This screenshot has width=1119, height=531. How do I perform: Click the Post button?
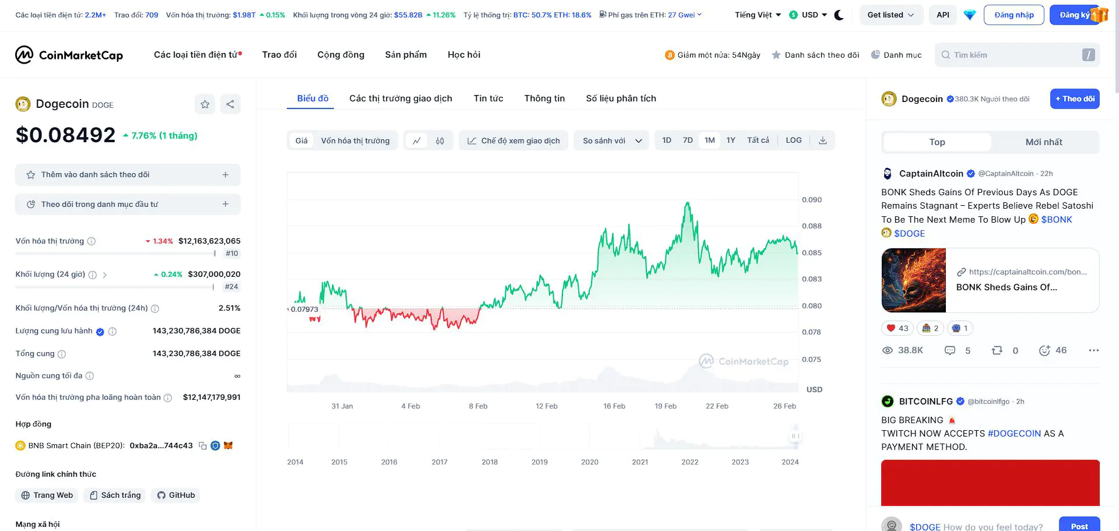coord(1079,526)
